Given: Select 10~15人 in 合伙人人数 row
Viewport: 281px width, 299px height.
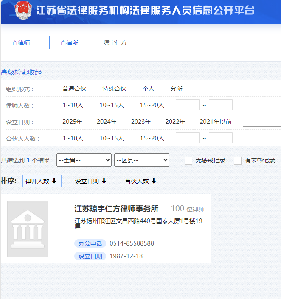Looking at the screenshot, I should pos(112,138).
